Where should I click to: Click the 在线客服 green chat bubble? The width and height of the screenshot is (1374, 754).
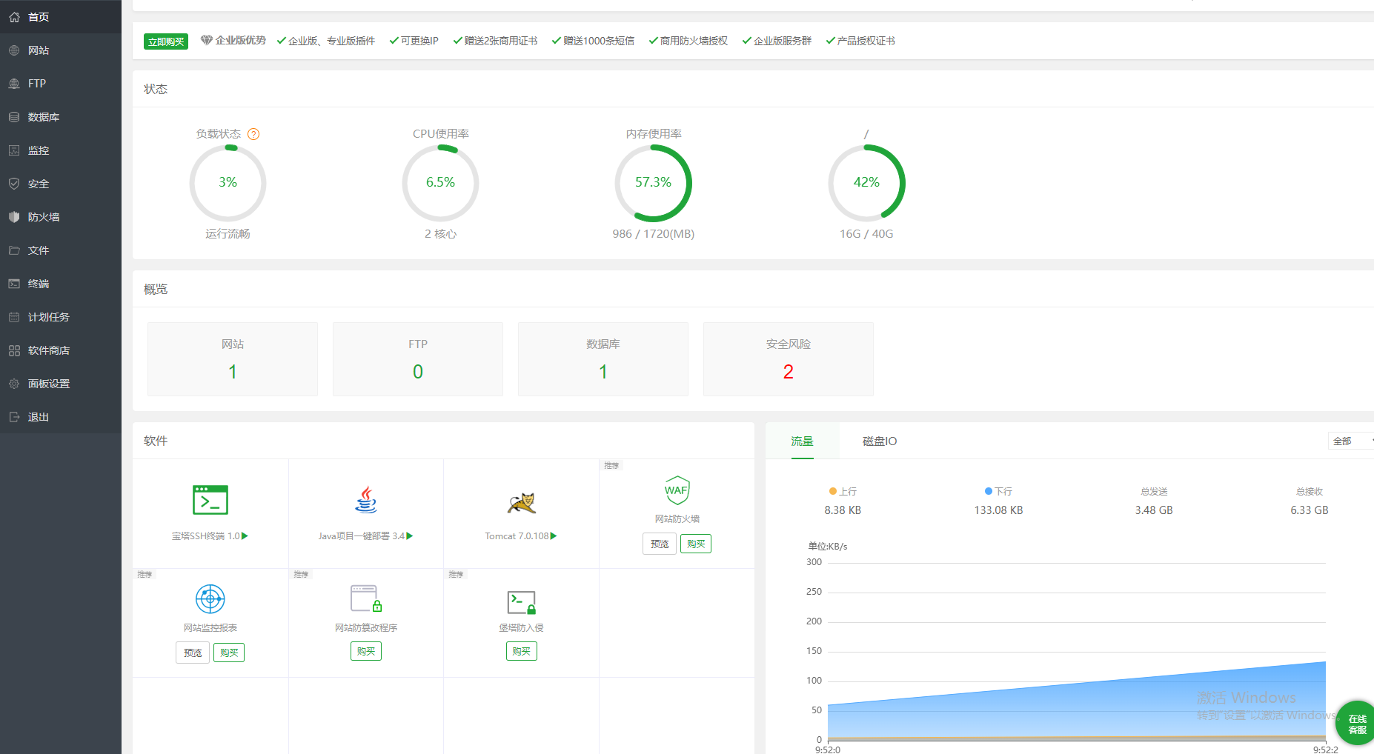[x=1356, y=723]
